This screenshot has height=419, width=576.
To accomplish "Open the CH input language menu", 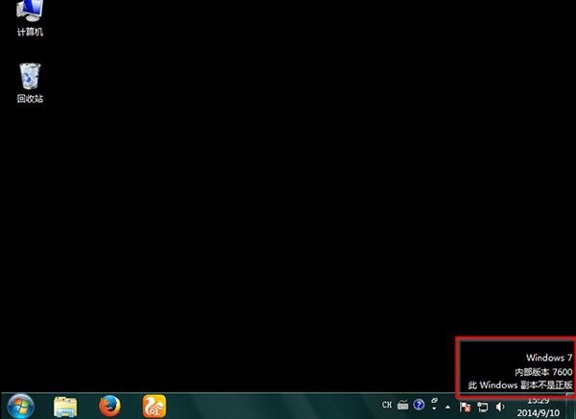I will (x=387, y=405).
